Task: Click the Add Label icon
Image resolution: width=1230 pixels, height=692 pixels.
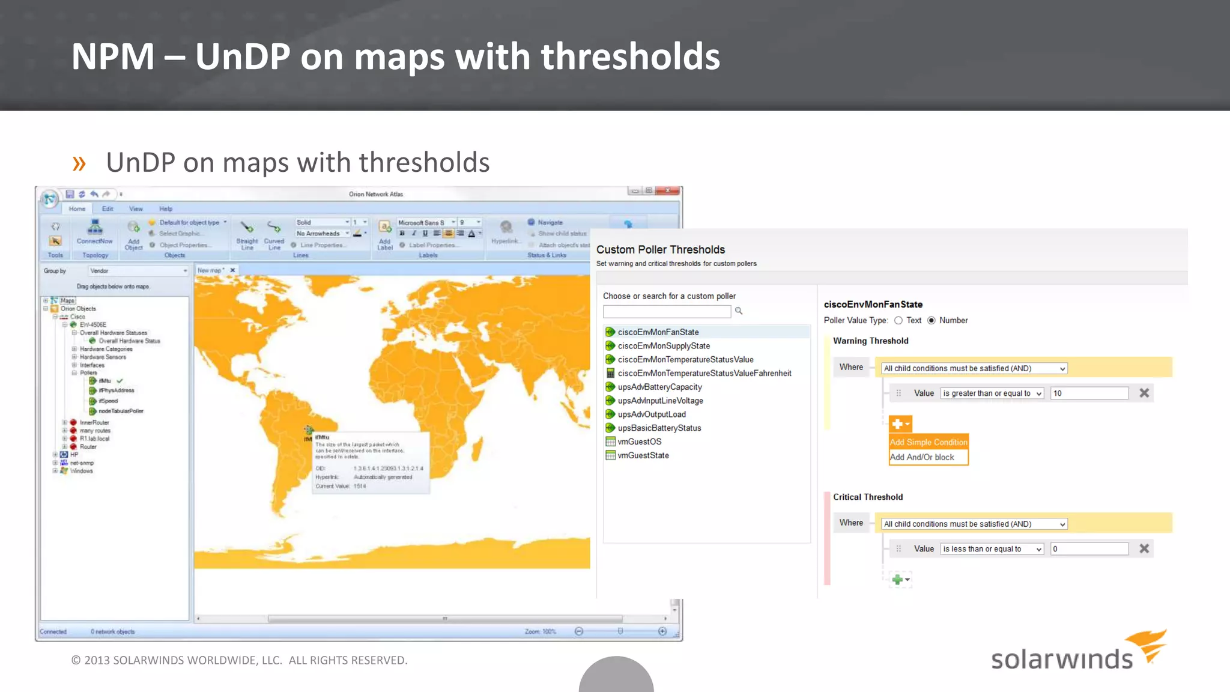Action: point(384,227)
